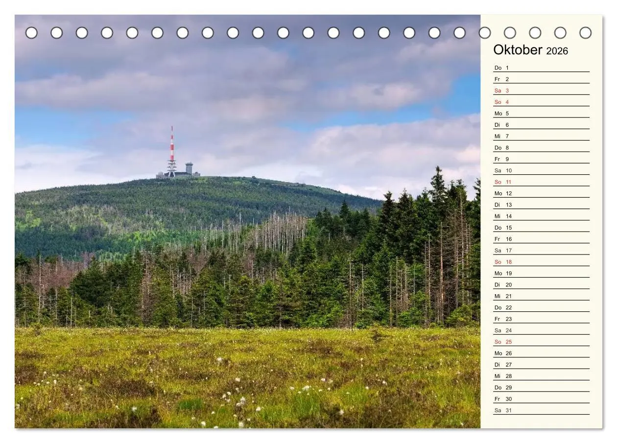Select the calendar row 'Fr 30'
This screenshot has width=617, height=443.
click(541, 399)
